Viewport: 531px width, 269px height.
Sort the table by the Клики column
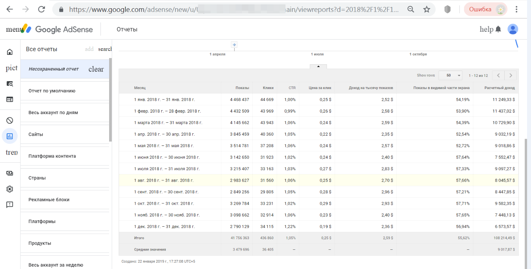(x=268, y=88)
